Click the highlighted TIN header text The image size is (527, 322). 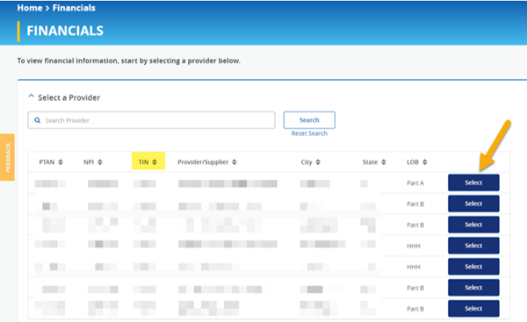(x=143, y=162)
